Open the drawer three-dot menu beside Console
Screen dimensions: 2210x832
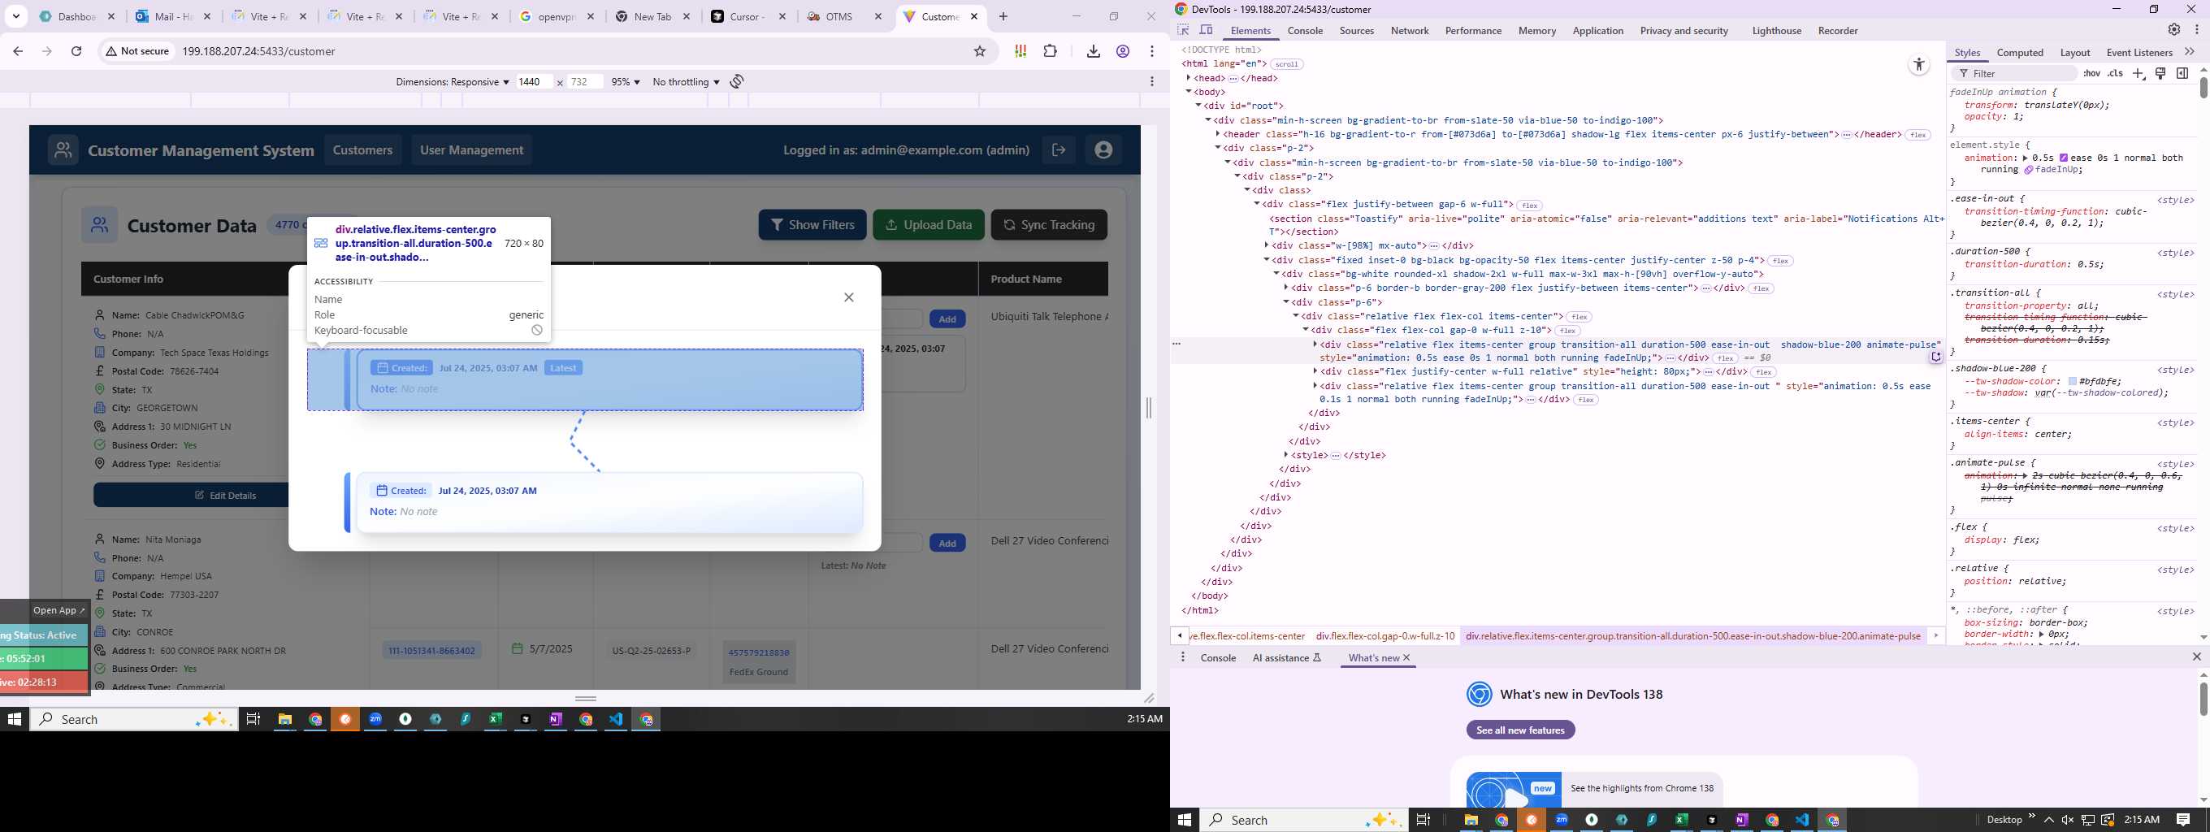pyautogui.click(x=1183, y=658)
